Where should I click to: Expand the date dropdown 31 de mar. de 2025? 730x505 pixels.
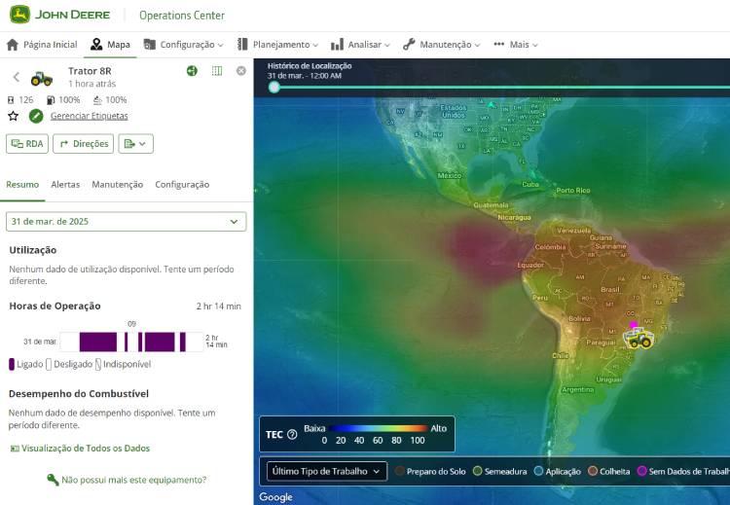point(126,222)
